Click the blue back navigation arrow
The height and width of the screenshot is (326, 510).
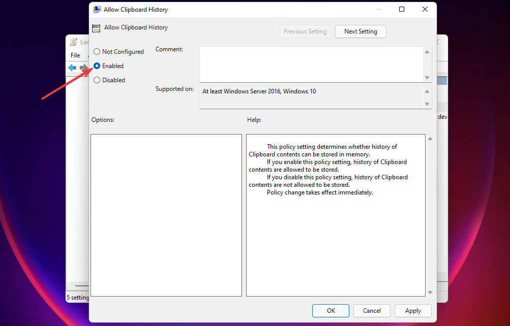[72, 68]
